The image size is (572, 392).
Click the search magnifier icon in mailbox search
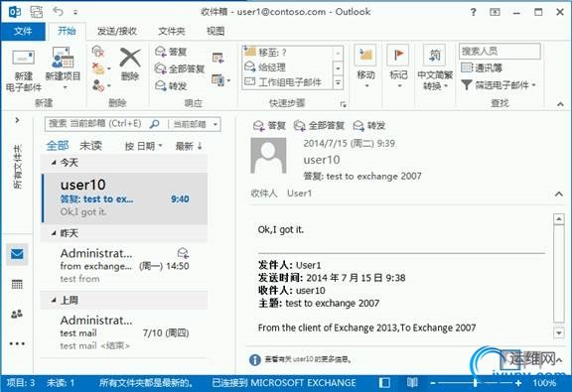(155, 124)
